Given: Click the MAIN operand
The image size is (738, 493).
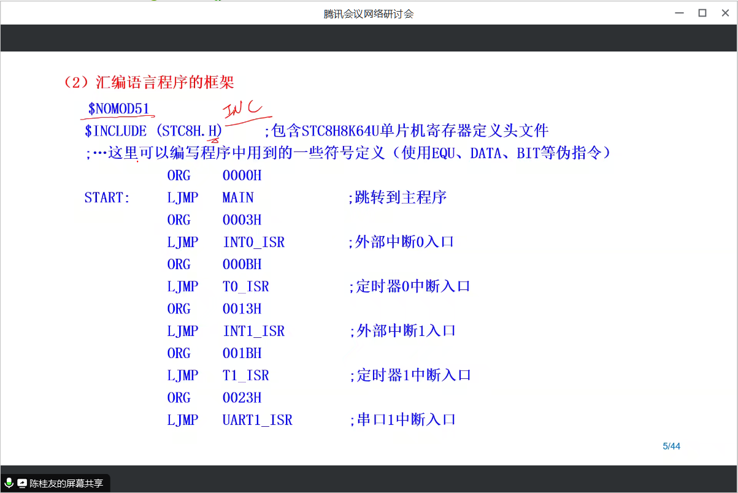Looking at the screenshot, I should [x=238, y=198].
